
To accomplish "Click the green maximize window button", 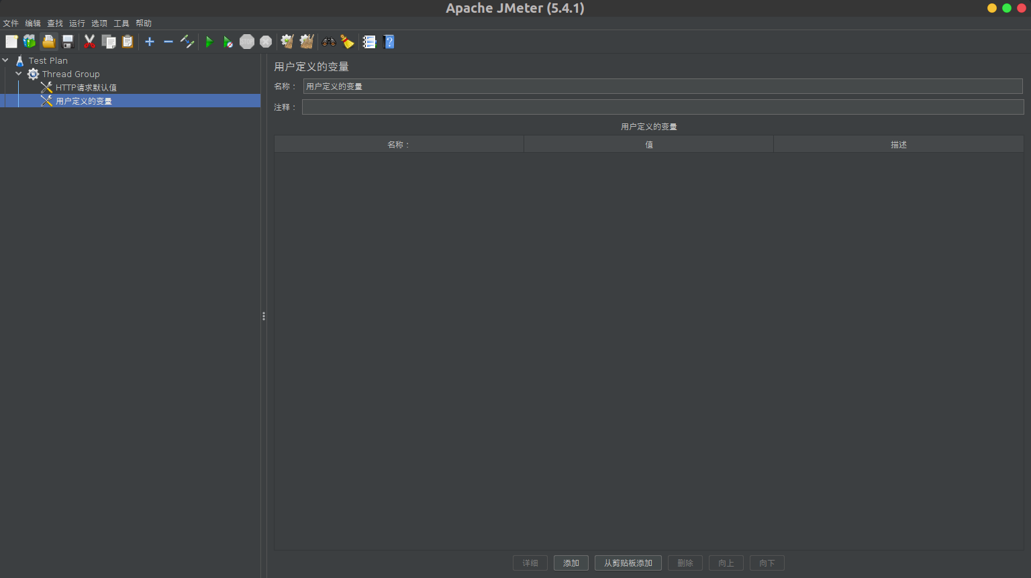I will (x=1007, y=8).
